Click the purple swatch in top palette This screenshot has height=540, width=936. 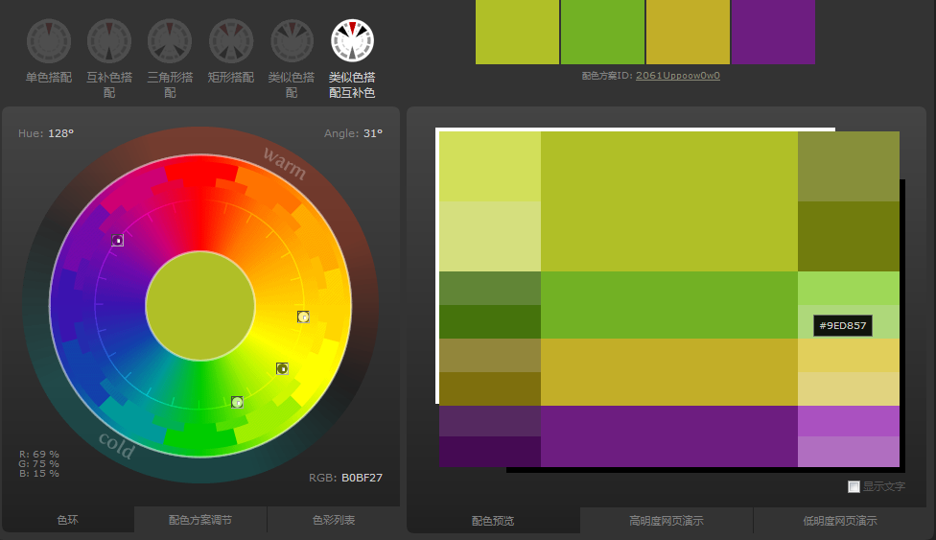pos(773,32)
